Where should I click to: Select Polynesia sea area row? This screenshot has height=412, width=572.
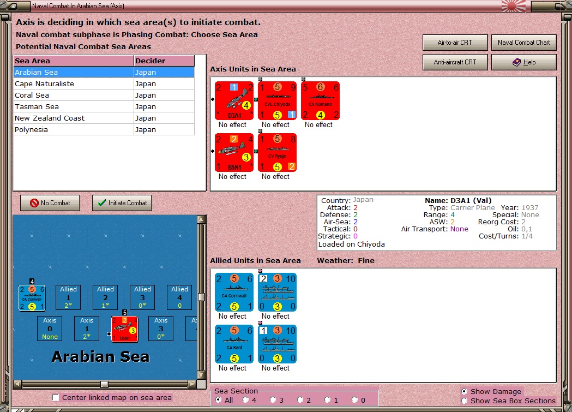tap(104, 129)
